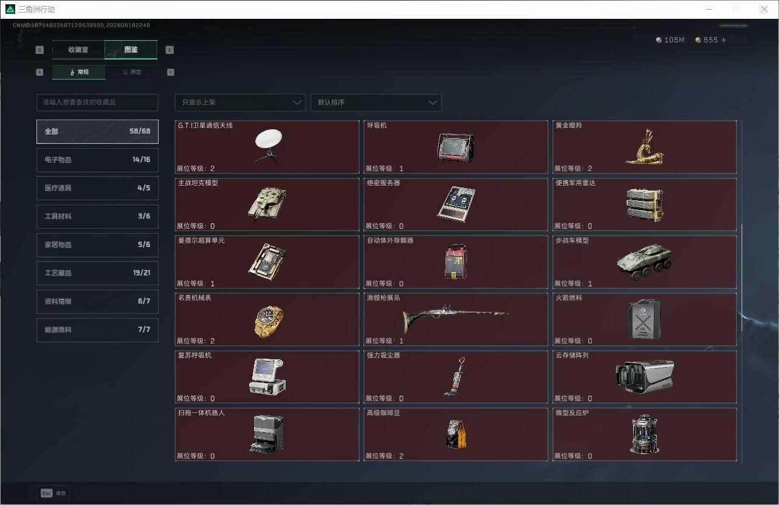
Task: Click the Esc 返回 back button
Action: (53, 493)
